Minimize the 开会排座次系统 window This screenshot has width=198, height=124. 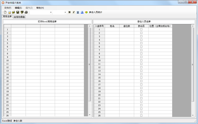tap(181, 2)
